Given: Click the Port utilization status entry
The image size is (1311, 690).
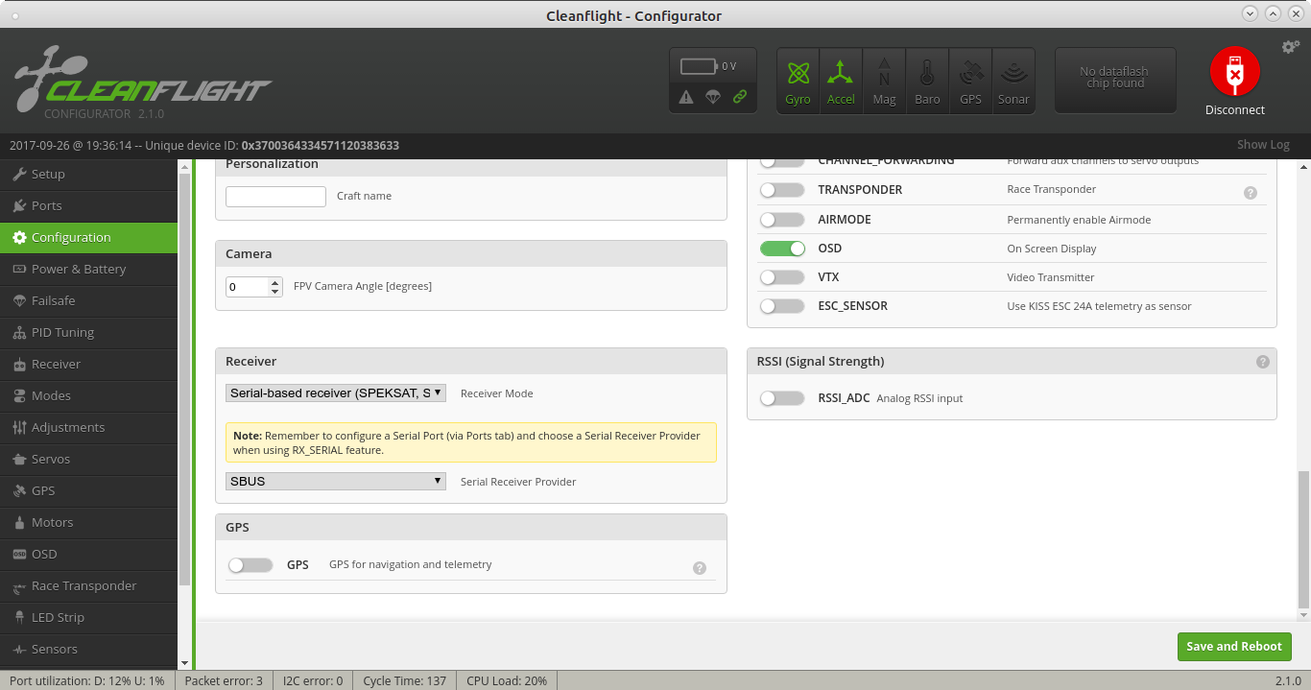Looking at the screenshot, I should 87,680.
